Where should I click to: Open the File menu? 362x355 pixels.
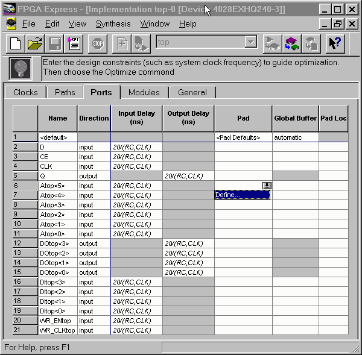tap(28, 24)
